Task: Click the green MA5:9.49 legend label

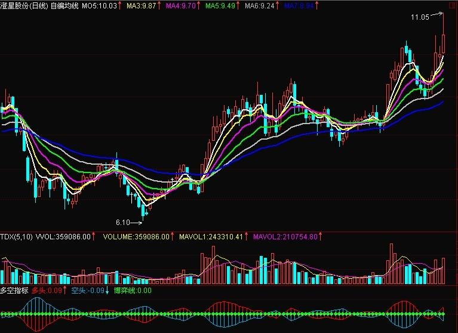Action: (x=220, y=6)
